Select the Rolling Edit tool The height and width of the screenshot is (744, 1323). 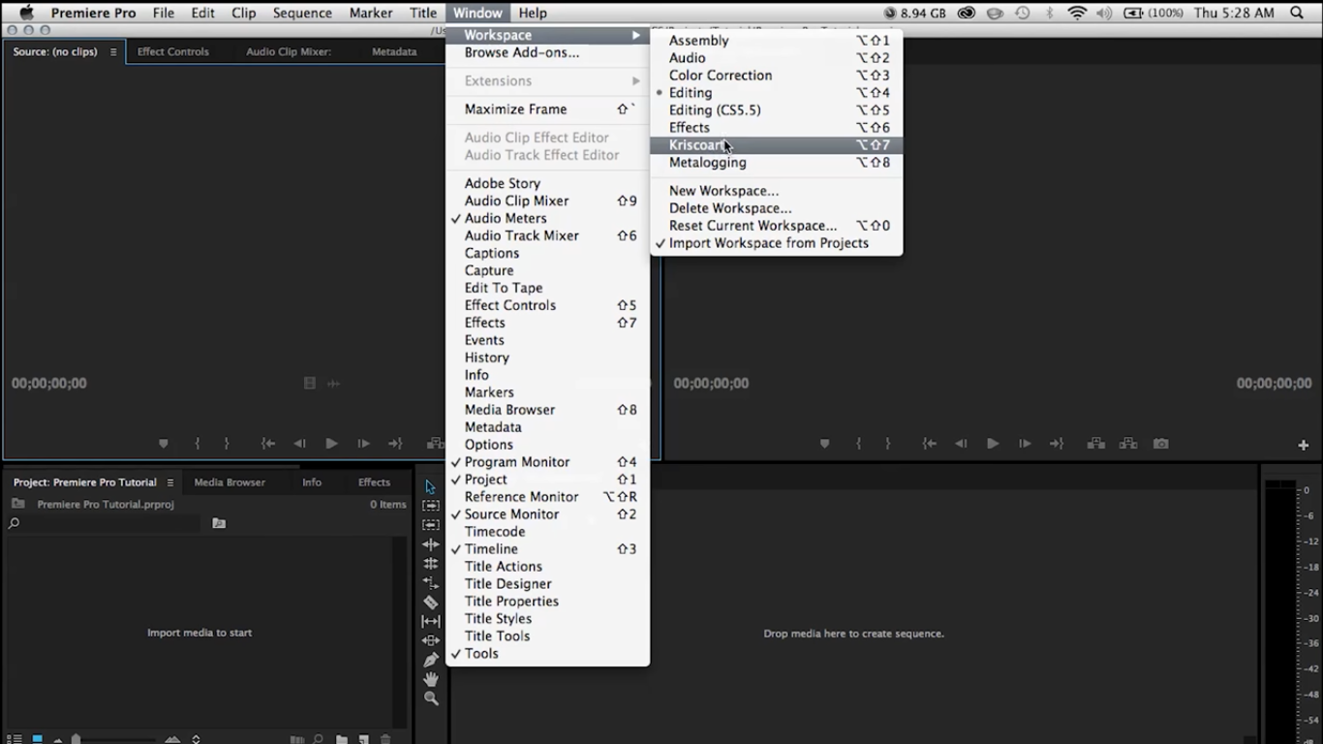tap(431, 564)
